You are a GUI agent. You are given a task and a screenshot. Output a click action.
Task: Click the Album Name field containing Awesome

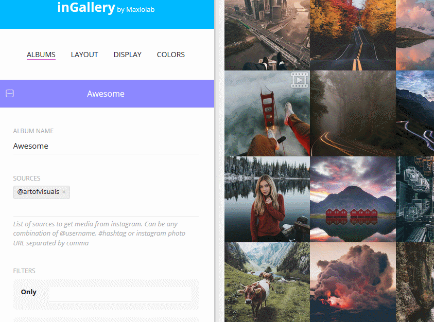(106, 146)
